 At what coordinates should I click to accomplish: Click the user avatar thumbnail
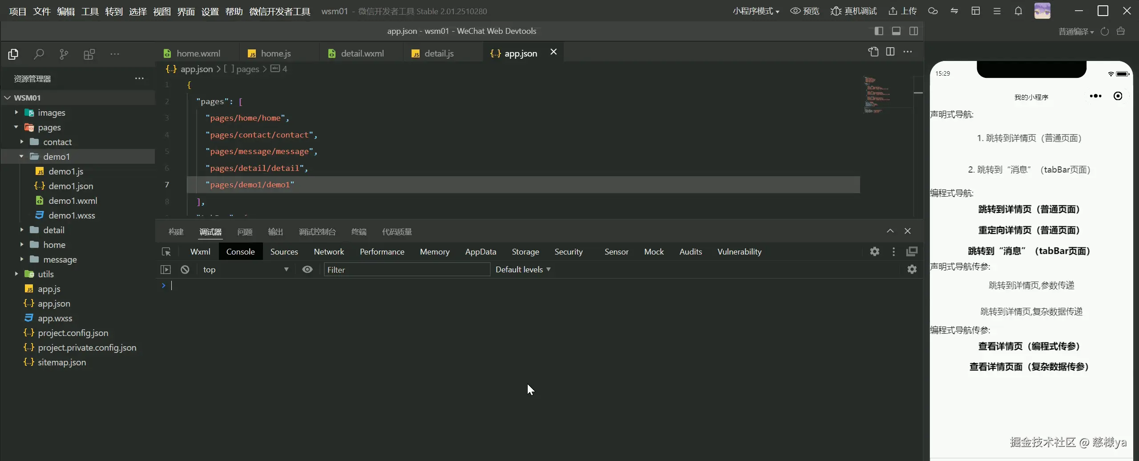click(x=1042, y=11)
